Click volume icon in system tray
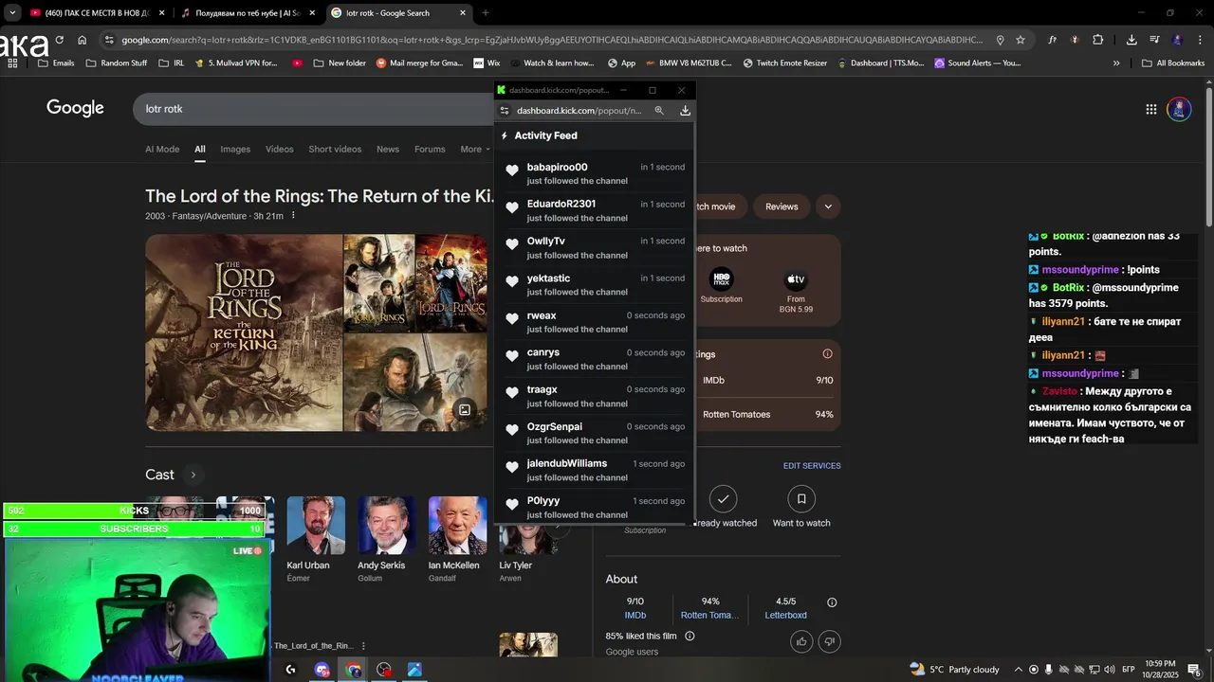 click(1109, 670)
